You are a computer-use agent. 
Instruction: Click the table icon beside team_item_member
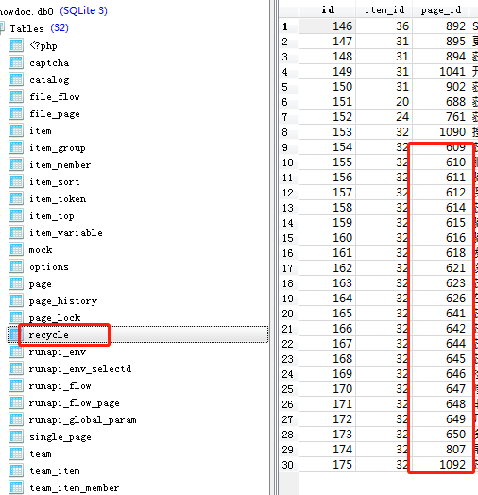point(16,488)
